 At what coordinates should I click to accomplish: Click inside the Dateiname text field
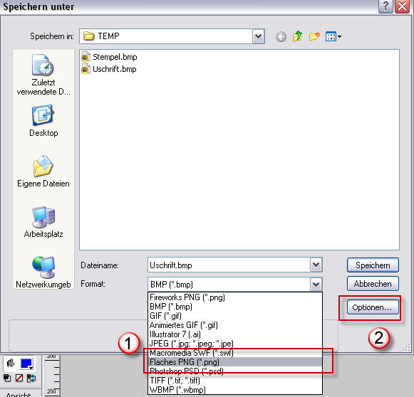[229, 265]
